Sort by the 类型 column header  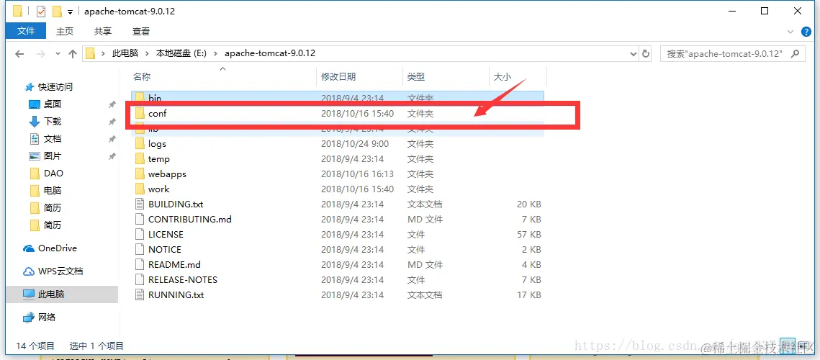click(x=415, y=77)
